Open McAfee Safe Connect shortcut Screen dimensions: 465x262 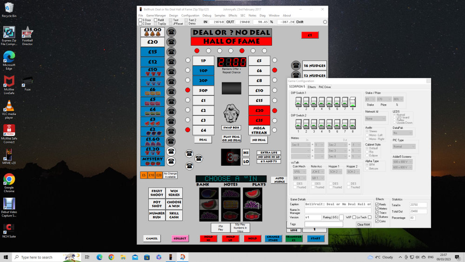click(x=9, y=134)
